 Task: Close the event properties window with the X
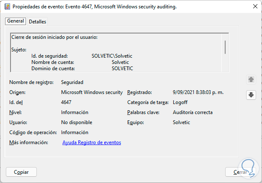point(255,7)
